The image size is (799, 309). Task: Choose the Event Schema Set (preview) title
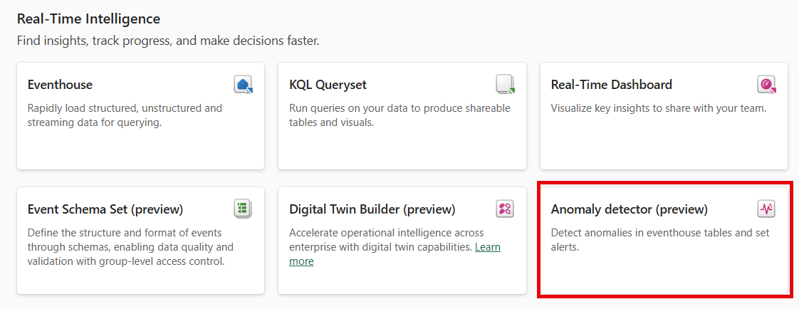point(105,209)
